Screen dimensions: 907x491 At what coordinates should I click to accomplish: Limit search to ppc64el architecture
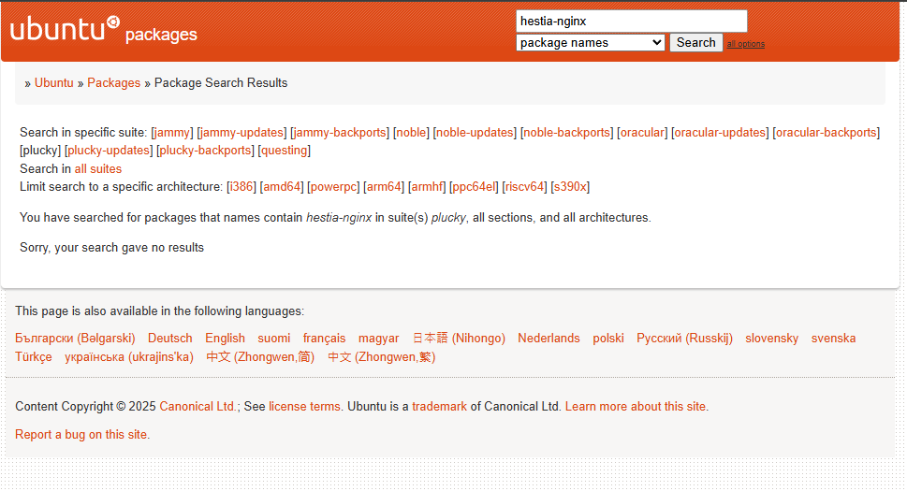[474, 187]
